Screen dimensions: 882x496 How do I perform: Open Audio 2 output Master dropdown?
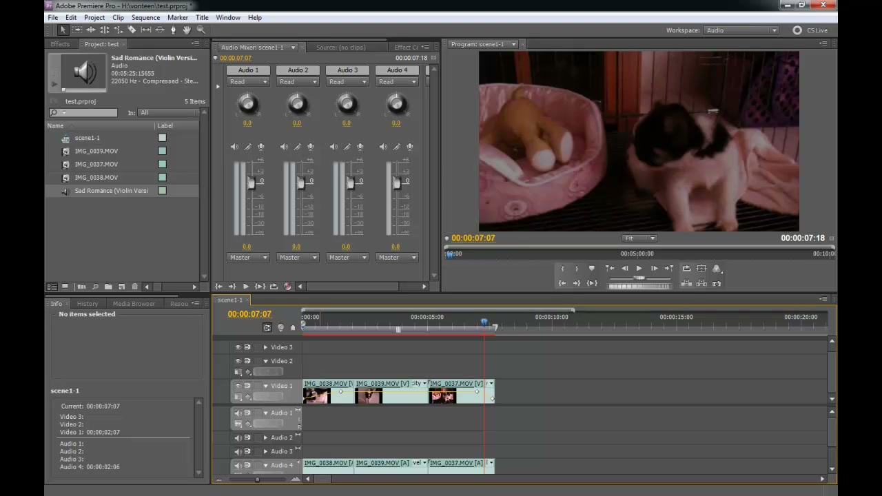point(298,258)
